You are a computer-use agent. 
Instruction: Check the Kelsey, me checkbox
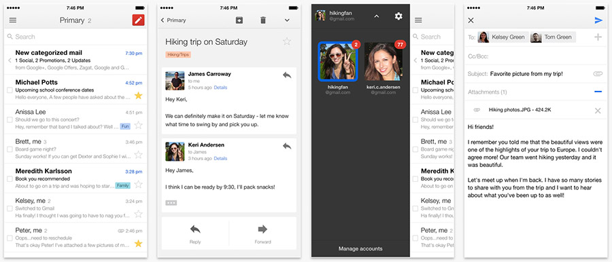tap(10, 208)
